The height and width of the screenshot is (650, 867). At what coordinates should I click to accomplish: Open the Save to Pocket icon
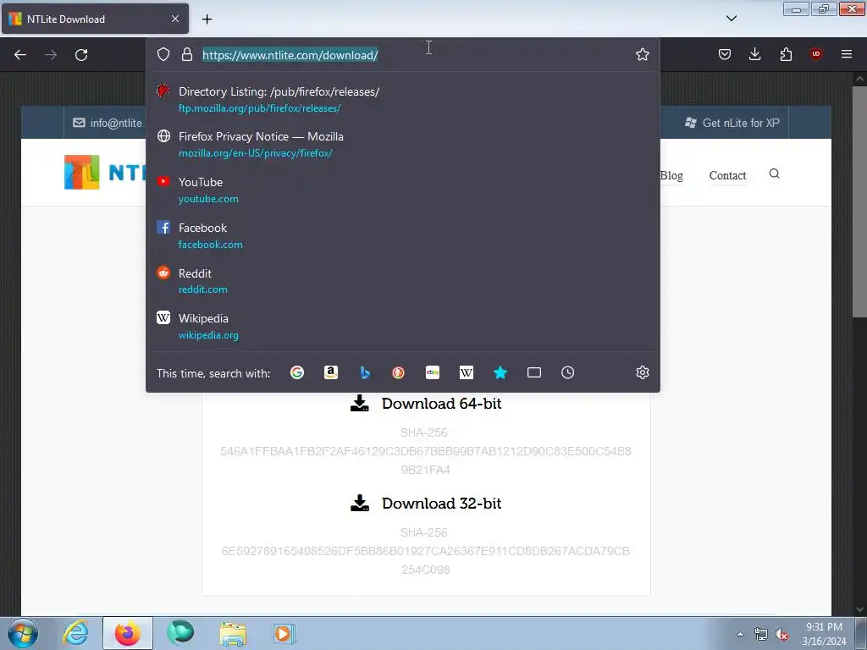[x=725, y=54]
